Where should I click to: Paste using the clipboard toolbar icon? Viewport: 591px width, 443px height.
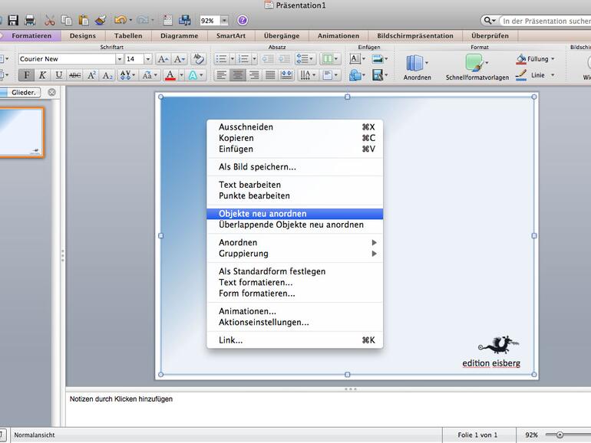(84, 21)
